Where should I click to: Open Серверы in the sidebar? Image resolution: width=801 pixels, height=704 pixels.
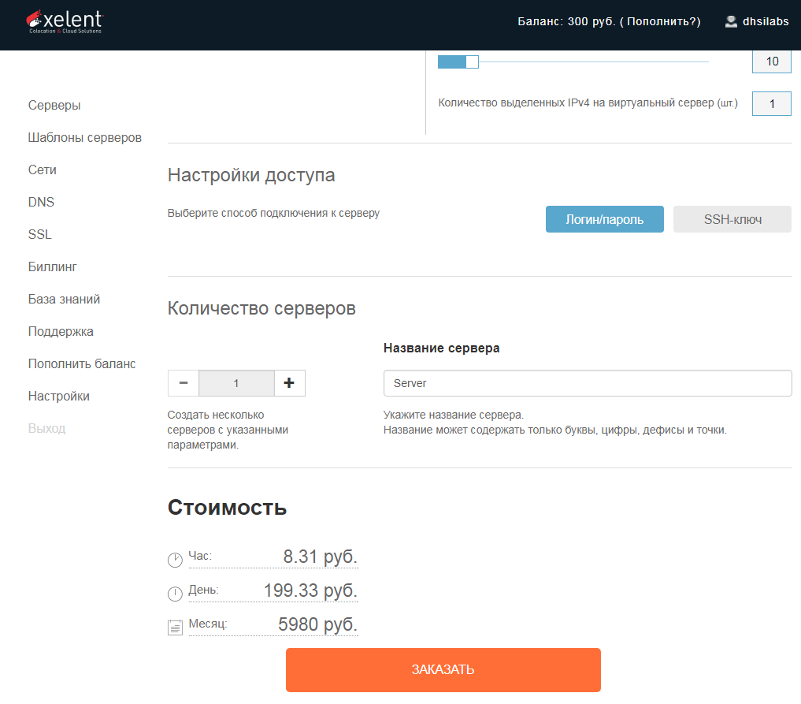coord(54,106)
